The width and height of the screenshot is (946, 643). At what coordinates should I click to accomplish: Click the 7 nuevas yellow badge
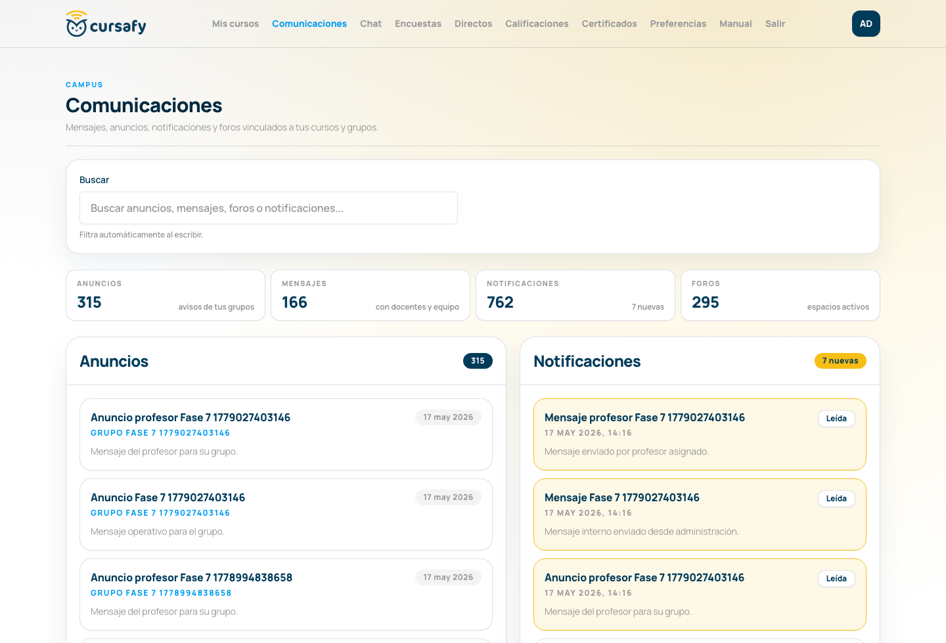point(840,361)
